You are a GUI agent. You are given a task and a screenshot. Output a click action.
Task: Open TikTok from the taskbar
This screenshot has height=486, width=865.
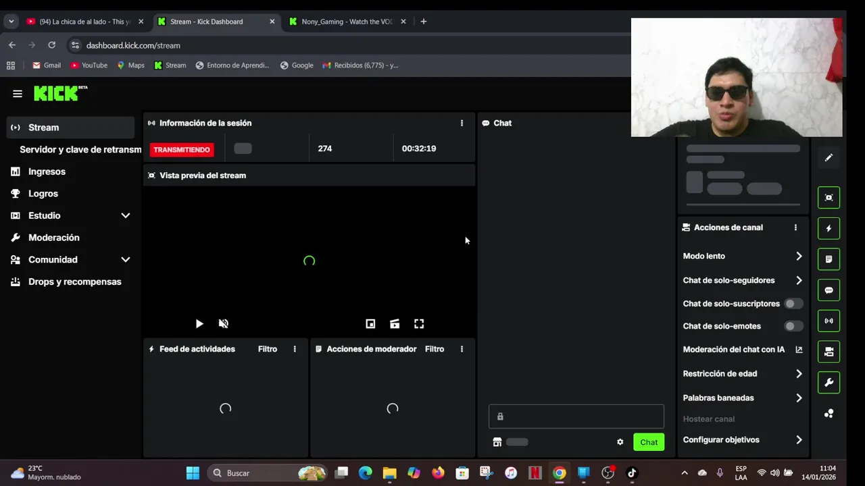click(x=632, y=473)
